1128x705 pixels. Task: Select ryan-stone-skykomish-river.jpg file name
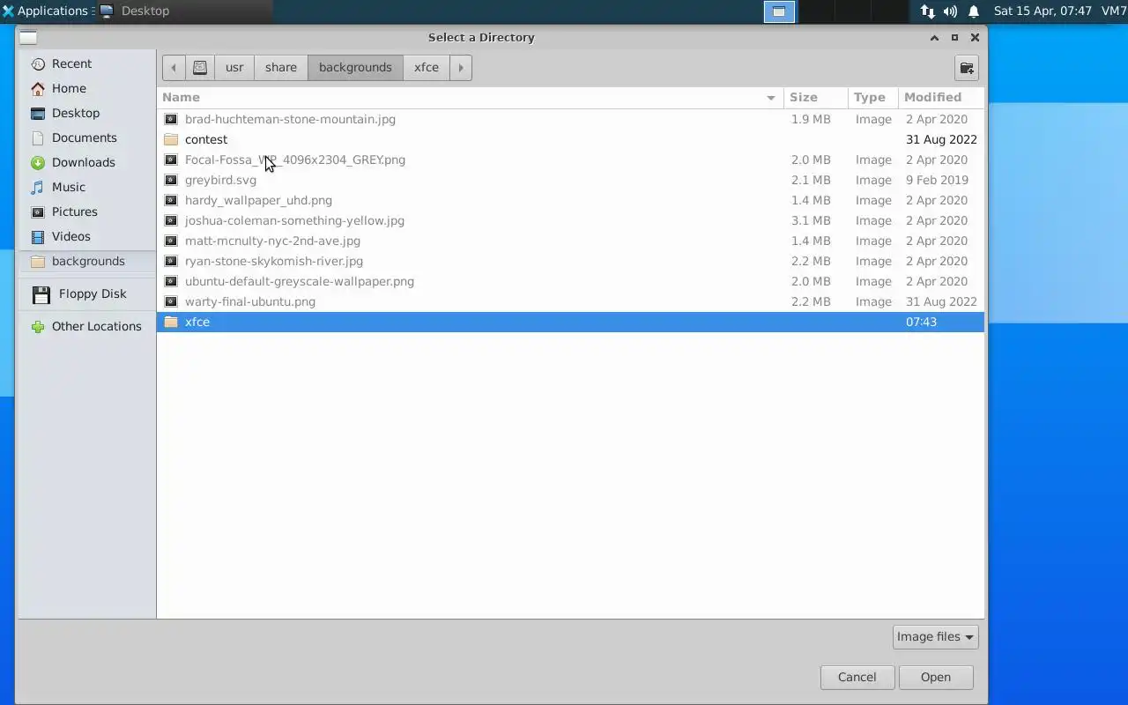274,261
